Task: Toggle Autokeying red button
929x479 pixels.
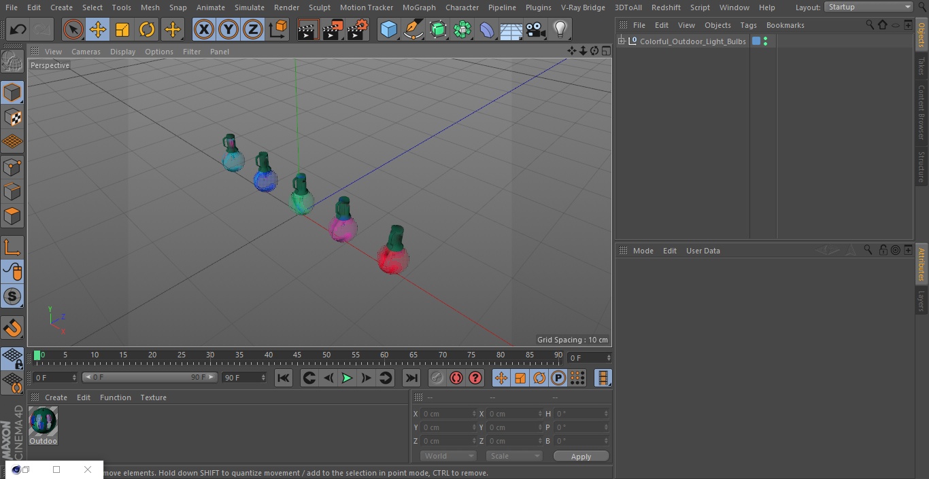Action: 456,378
